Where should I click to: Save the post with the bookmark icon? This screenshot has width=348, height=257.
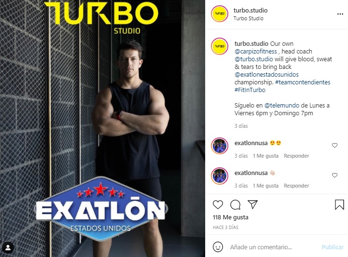tap(339, 204)
